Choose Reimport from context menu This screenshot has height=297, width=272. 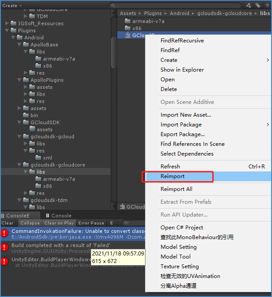(x=208, y=176)
